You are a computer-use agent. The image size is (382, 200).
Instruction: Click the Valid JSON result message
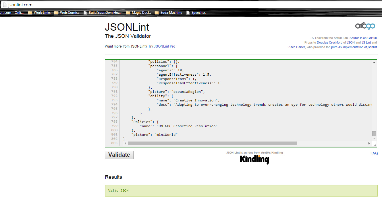(118, 191)
